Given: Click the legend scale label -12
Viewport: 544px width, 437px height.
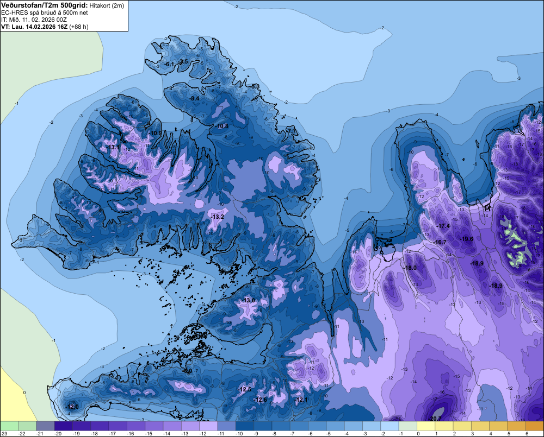Looking at the screenshot, I should (x=202, y=434).
